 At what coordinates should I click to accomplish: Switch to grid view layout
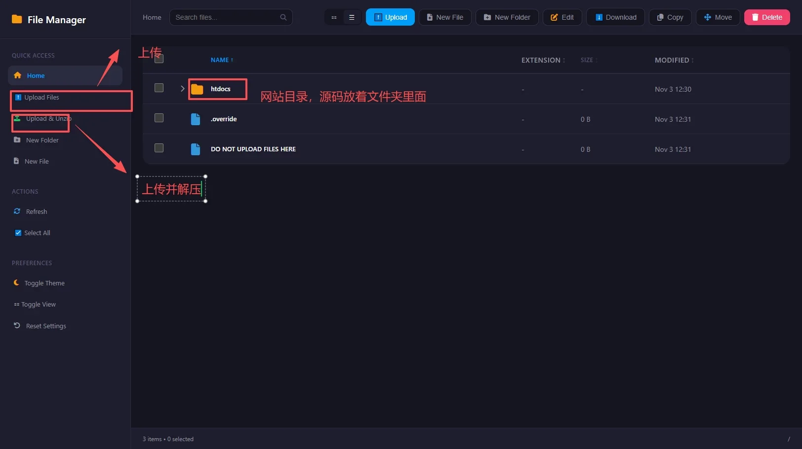334,17
